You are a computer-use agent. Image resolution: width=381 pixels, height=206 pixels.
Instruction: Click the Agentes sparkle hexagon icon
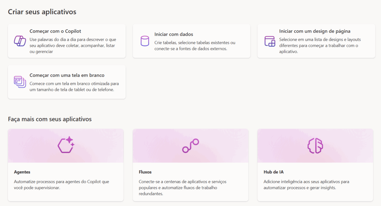pyautogui.click(x=66, y=145)
